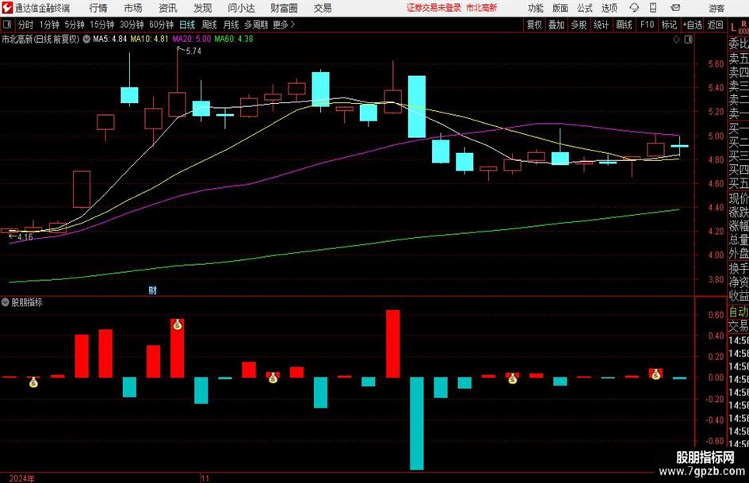This screenshot has height=483, width=749.
Task: Click the 复权 toolbar button
Action: (x=534, y=25)
